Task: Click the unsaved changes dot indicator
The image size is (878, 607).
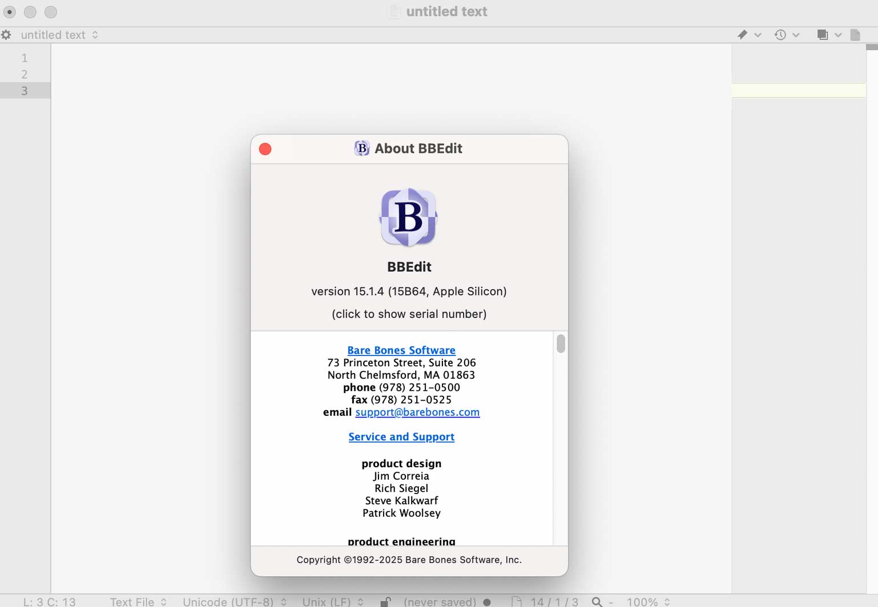Action: coord(487,602)
